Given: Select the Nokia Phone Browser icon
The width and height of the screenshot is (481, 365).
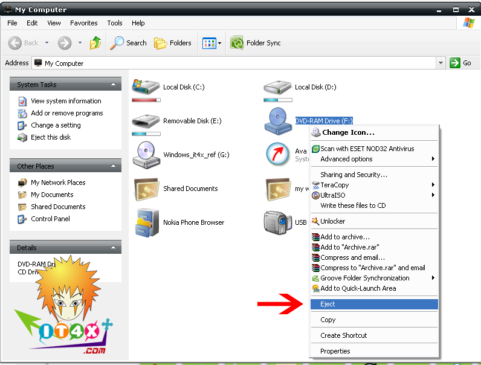Looking at the screenshot, I should click(x=146, y=222).
